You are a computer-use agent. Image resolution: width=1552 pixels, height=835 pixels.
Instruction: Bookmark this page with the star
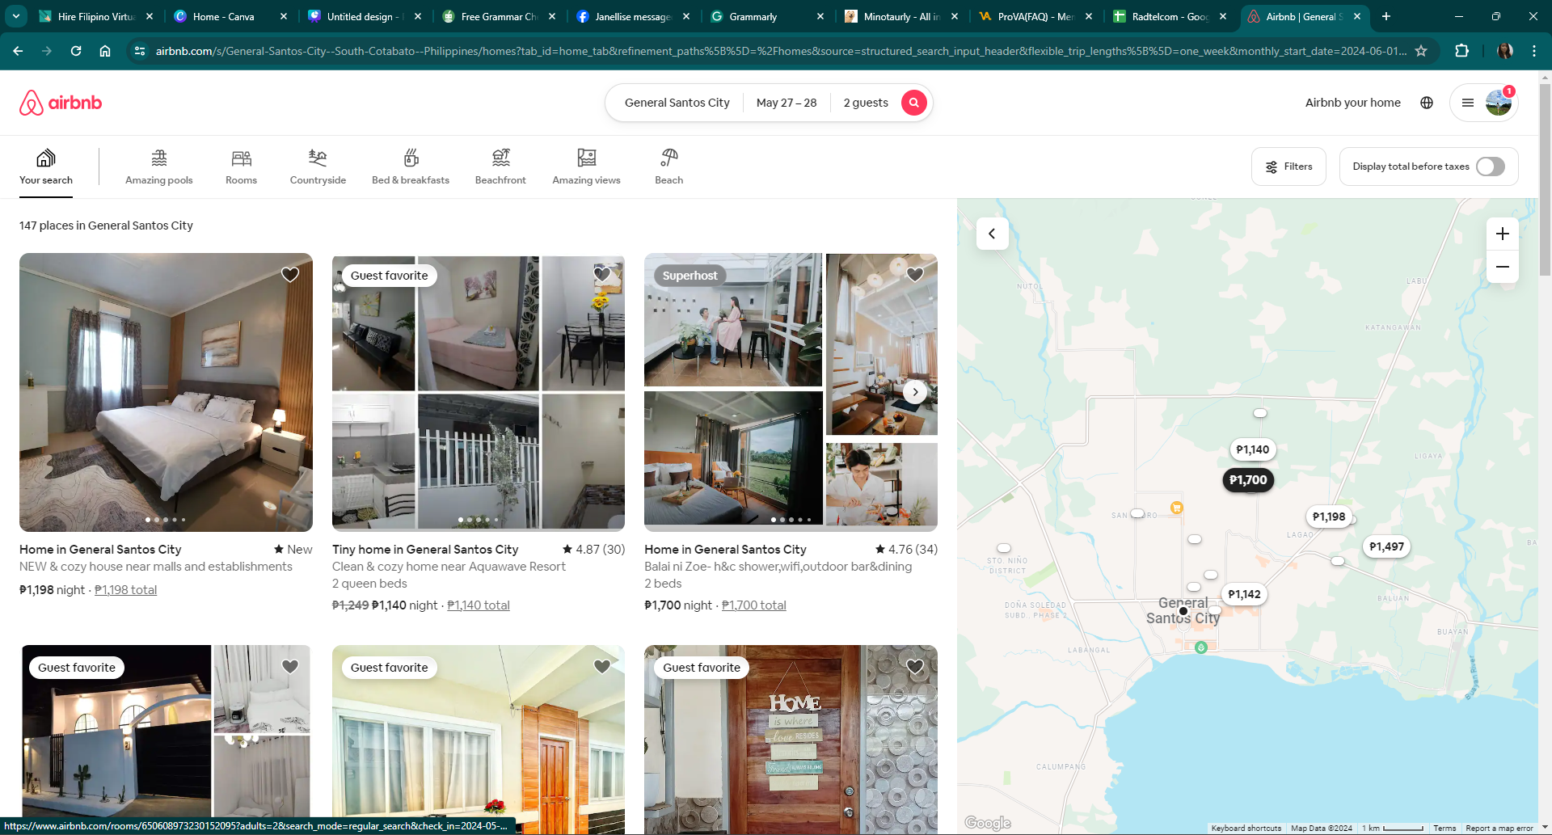click(1421, 51)
